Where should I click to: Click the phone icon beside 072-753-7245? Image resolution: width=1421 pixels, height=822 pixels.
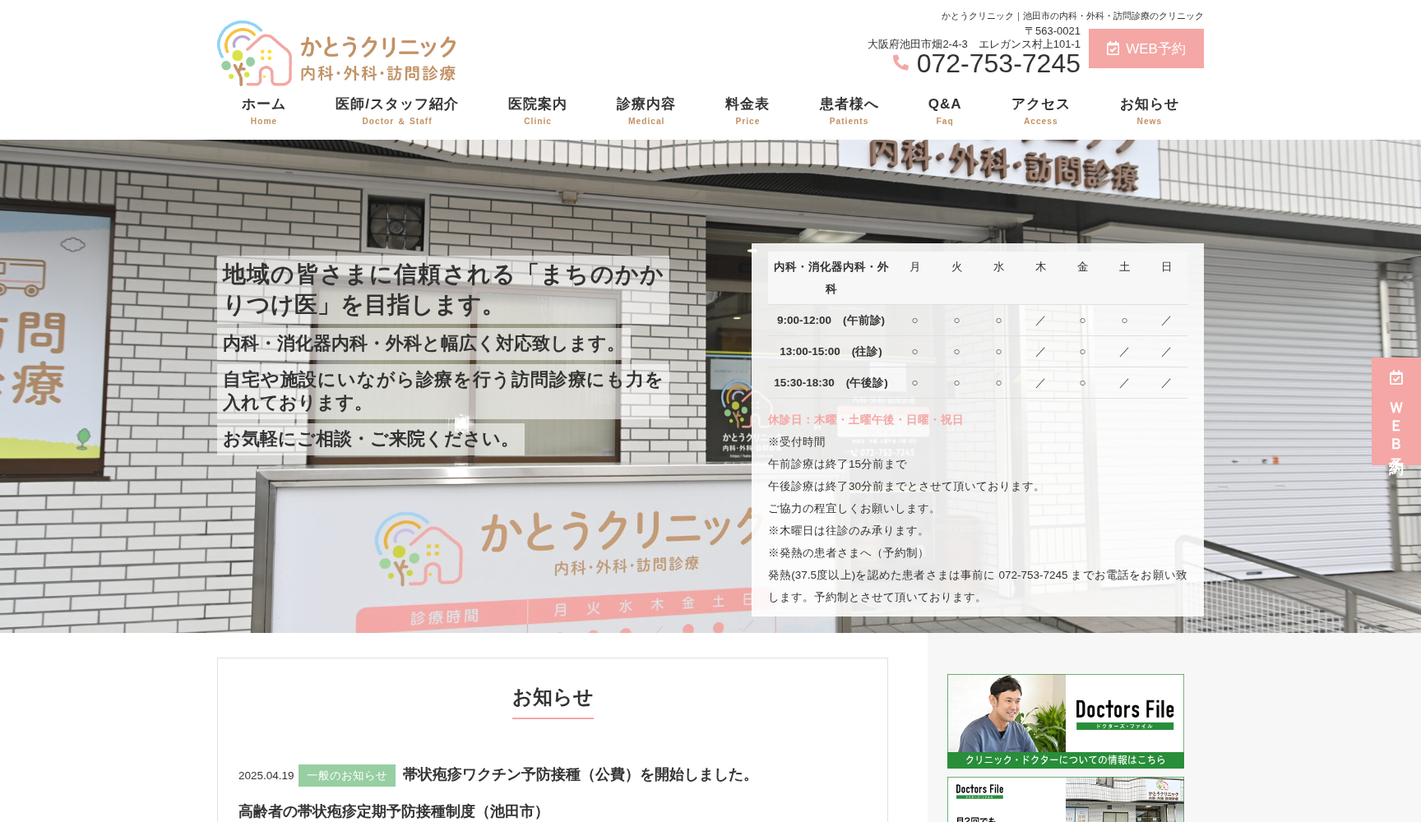click(x=903, y=63)
